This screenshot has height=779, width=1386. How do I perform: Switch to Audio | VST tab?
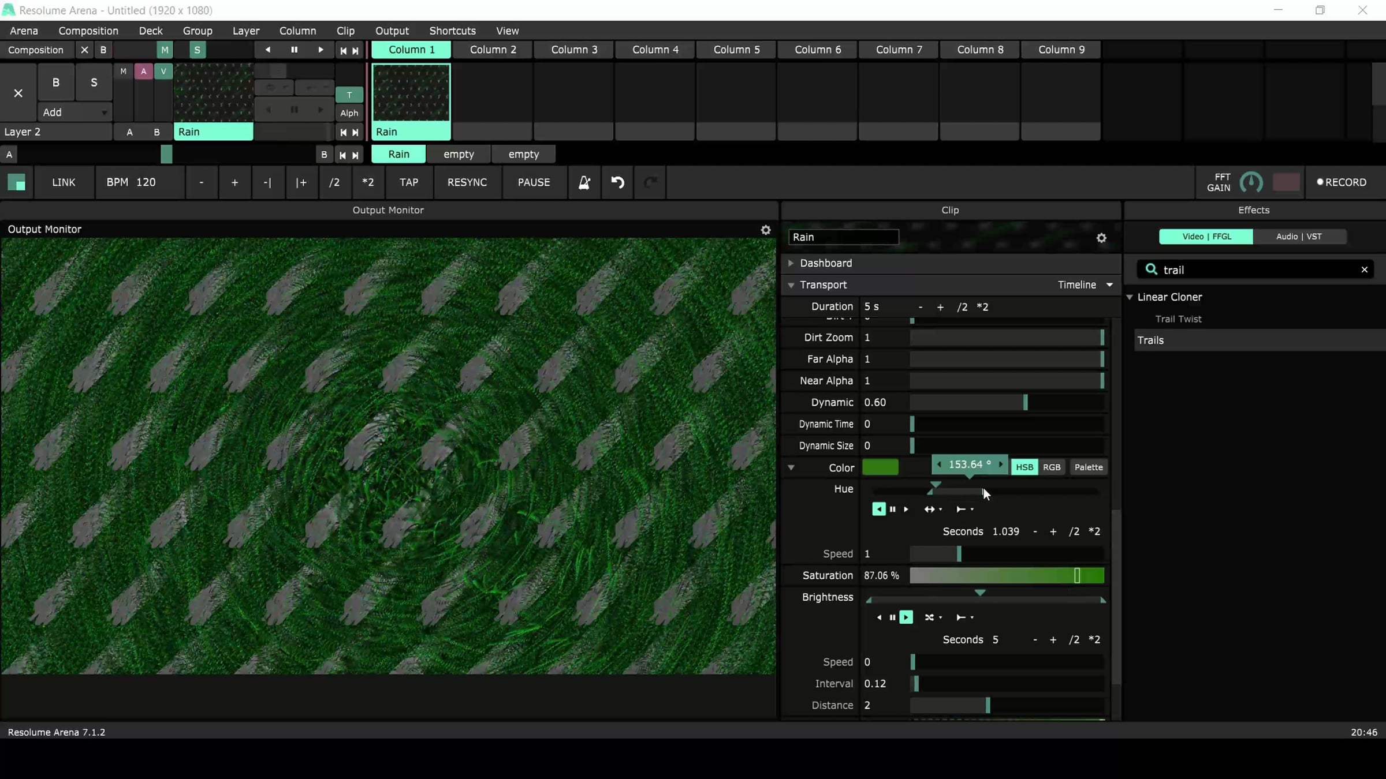[x=1299, y=237]
